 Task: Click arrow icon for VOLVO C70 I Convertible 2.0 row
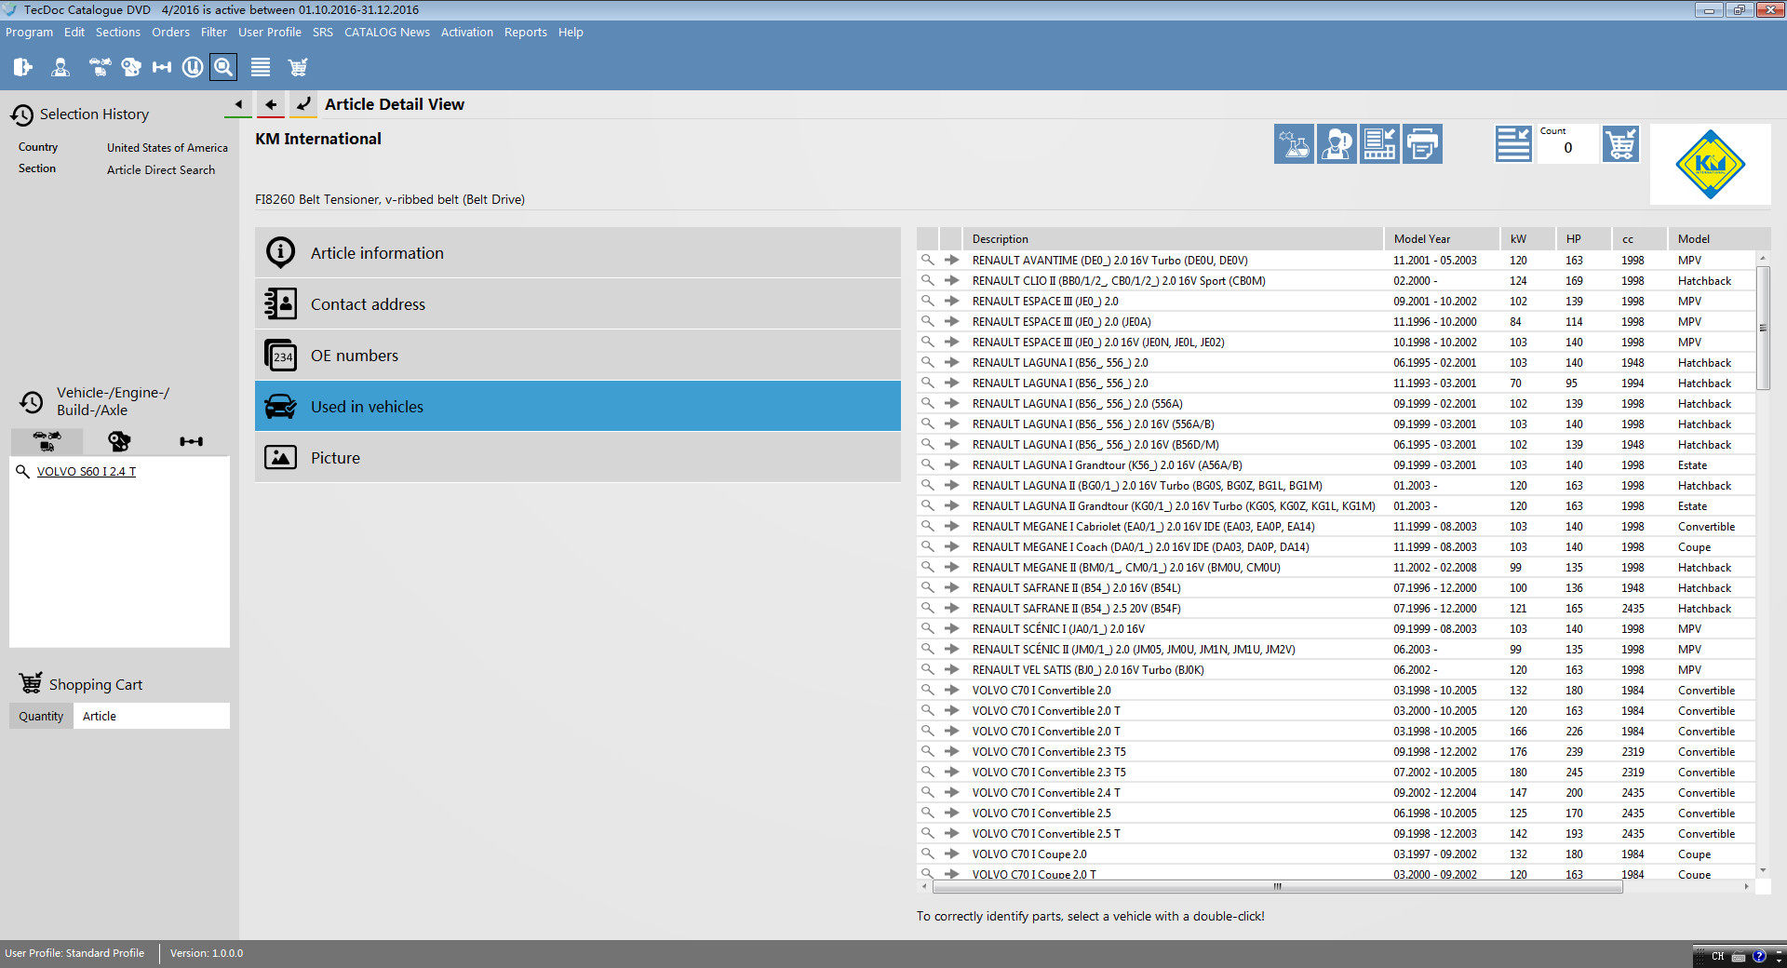951,690
